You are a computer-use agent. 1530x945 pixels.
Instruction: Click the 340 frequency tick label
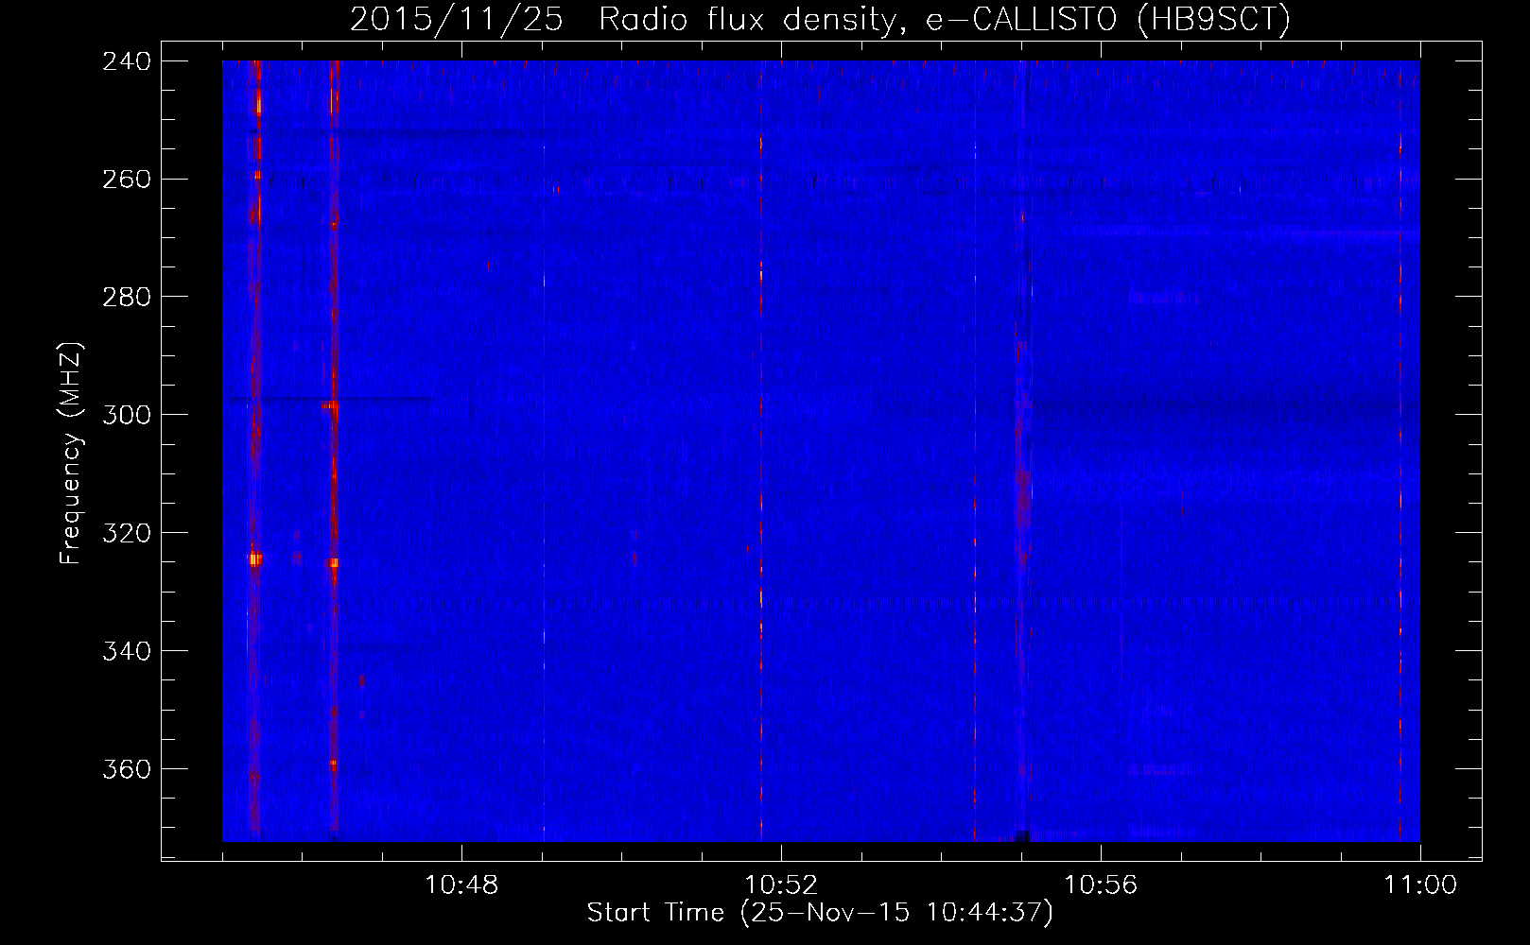click(127, 651)
